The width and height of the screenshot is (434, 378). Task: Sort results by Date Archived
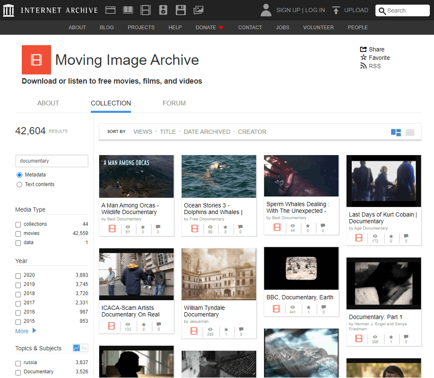207,132
